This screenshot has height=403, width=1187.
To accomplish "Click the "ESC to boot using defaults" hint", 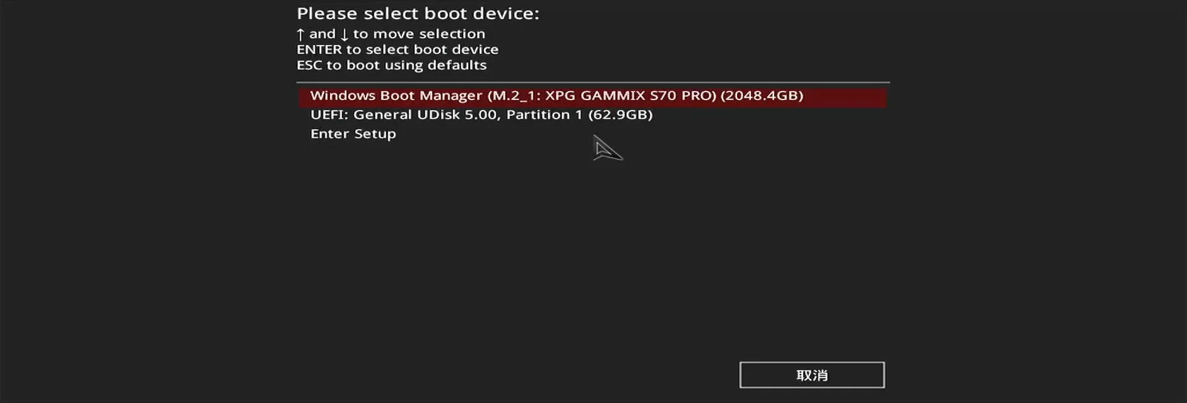I will tap(391, 65).
